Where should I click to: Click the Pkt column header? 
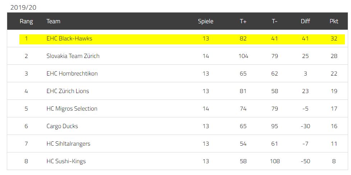coord(334,21)
